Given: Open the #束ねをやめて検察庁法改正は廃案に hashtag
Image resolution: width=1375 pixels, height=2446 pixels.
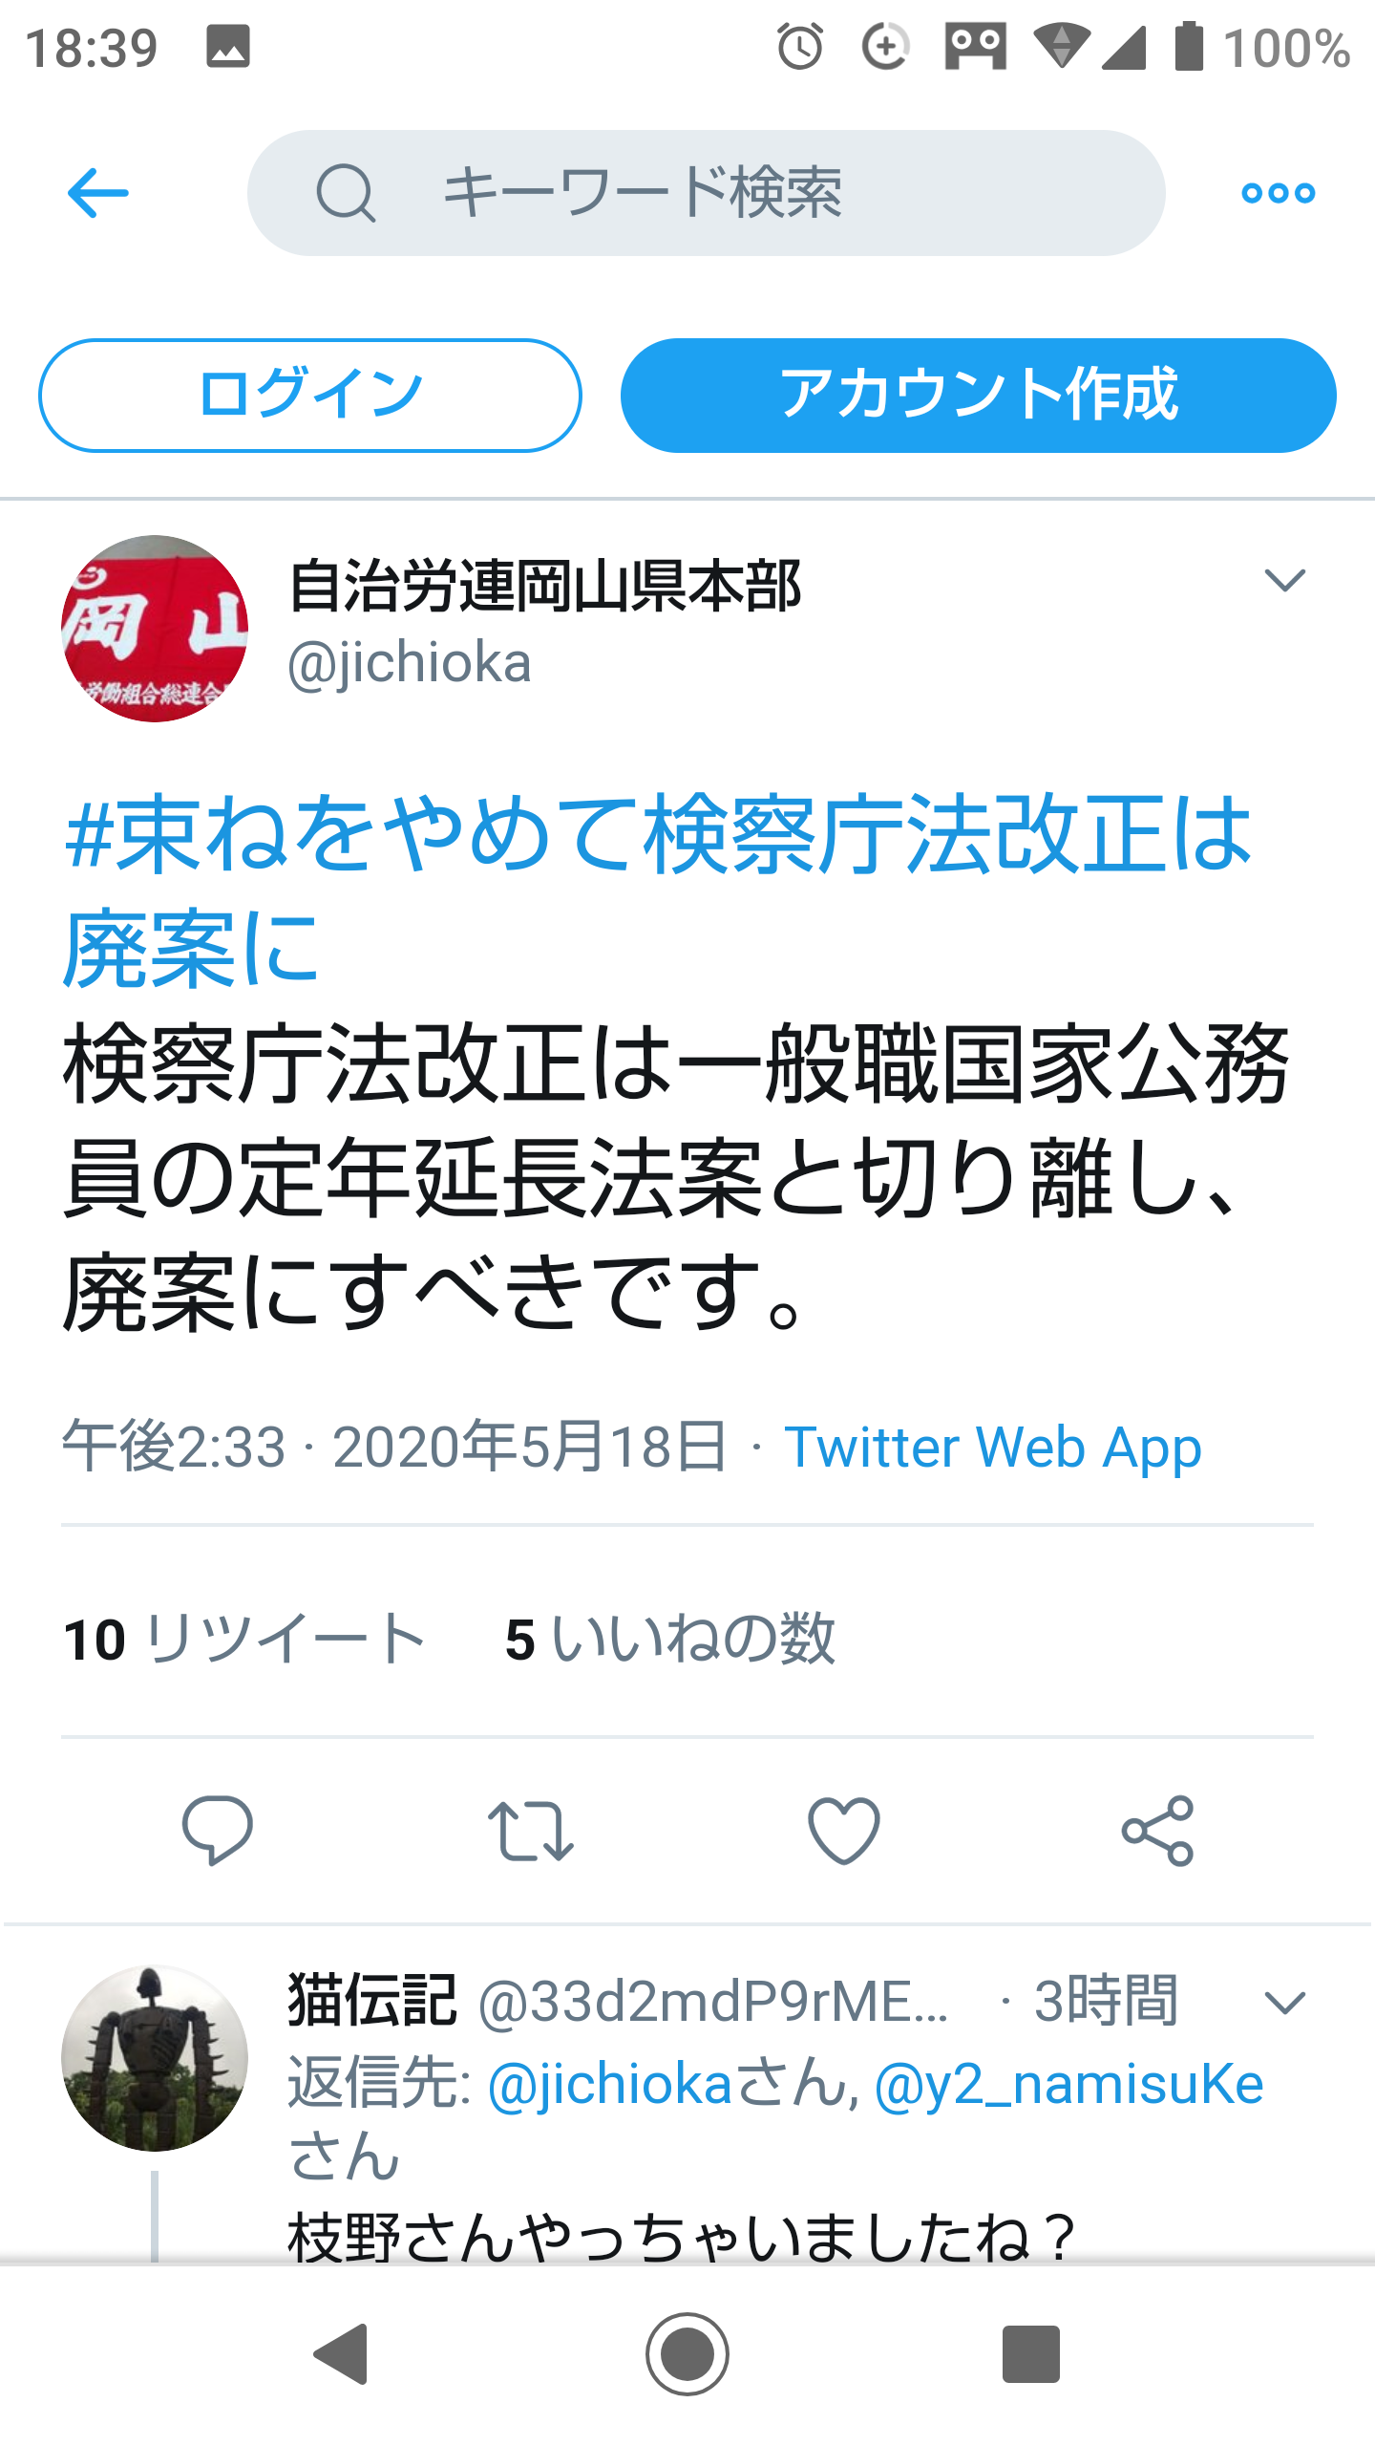Looking at the screenshot, I should 657,890.
